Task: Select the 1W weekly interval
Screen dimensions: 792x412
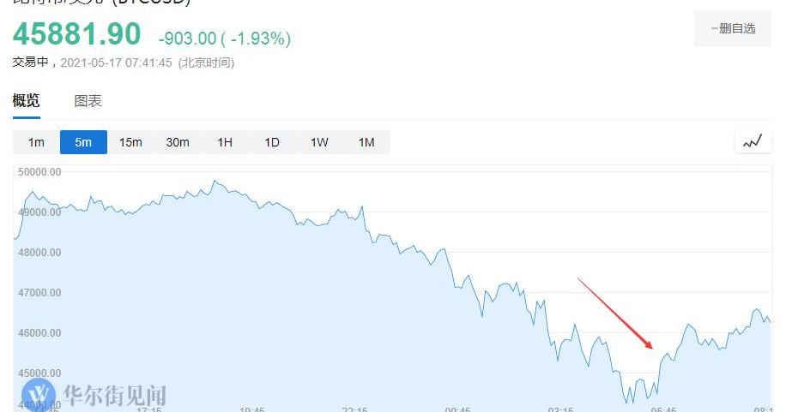Action: tap(319, 142)
